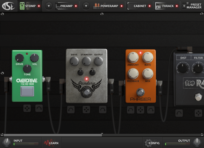Click the Overdrive TONE knob
This screenshot has width=204, height=148.
point(27,69)
